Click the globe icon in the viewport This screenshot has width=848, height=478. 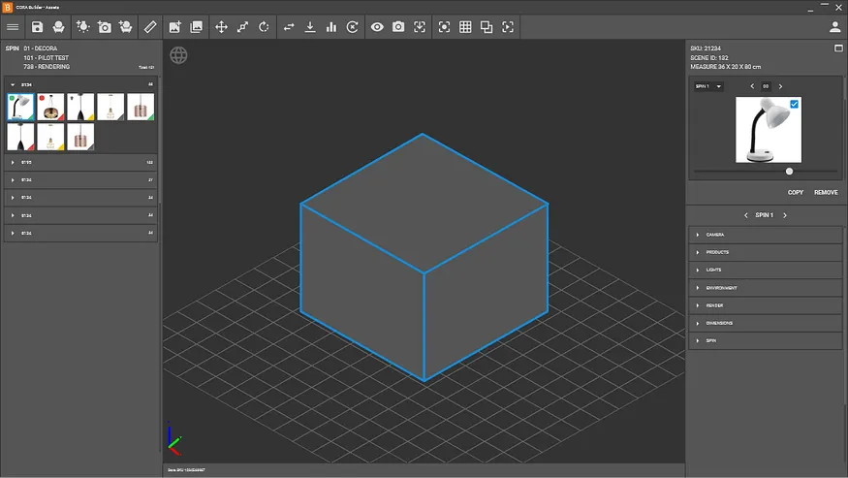178,55
